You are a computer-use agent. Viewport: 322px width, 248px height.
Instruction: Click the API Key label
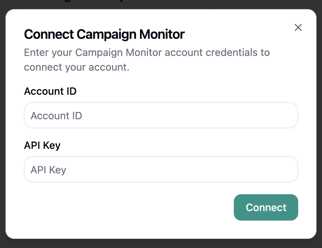coord(41,145)
